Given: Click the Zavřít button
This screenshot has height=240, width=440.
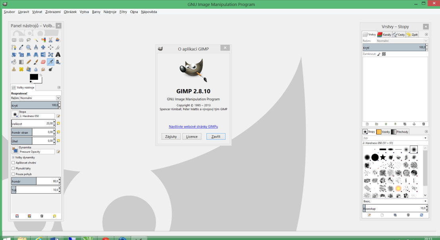Looking at the screenshot, I should [216, 136].
